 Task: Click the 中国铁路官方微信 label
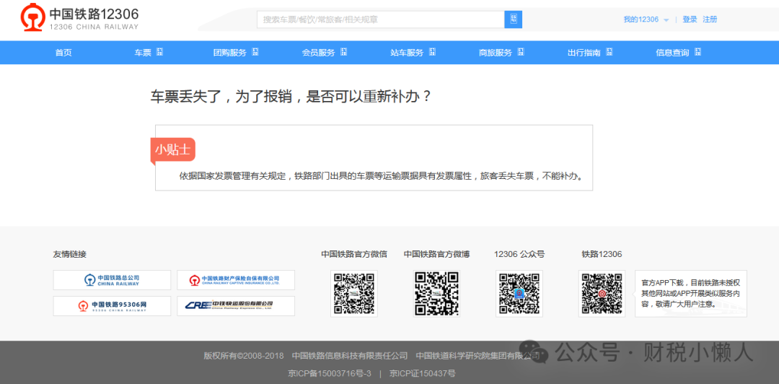(x=354, y=254)
